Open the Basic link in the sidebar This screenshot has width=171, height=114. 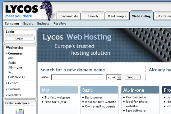click(12, 63)
